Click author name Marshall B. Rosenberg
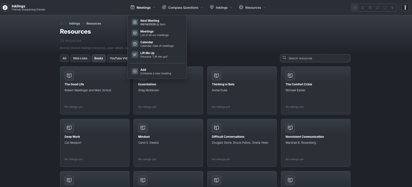This screenshot has height=187, width=412. point(301,143)
